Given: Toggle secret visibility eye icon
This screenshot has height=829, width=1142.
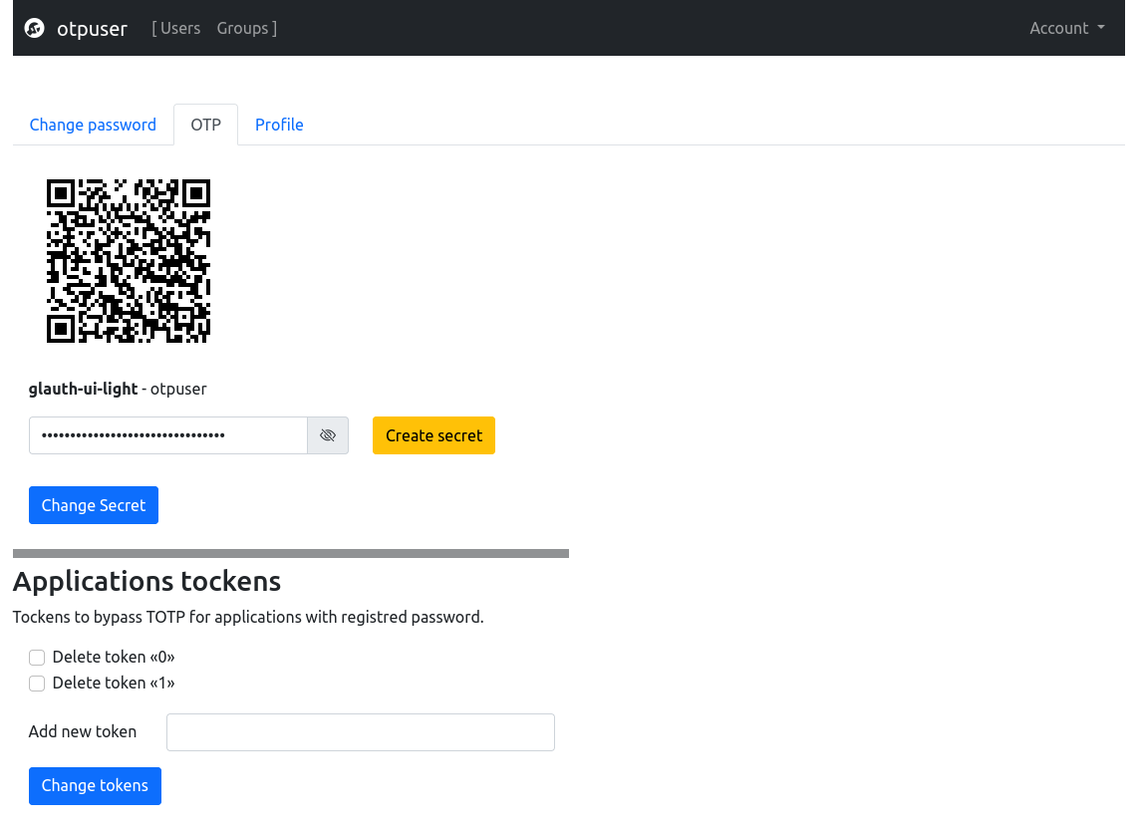Looking at the screenshot, I should [328, 435].
